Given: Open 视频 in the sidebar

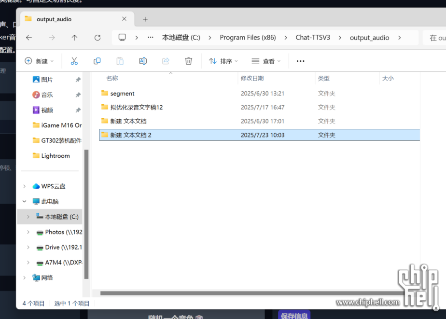Looking at the screenshot, I should coord(47,110).
